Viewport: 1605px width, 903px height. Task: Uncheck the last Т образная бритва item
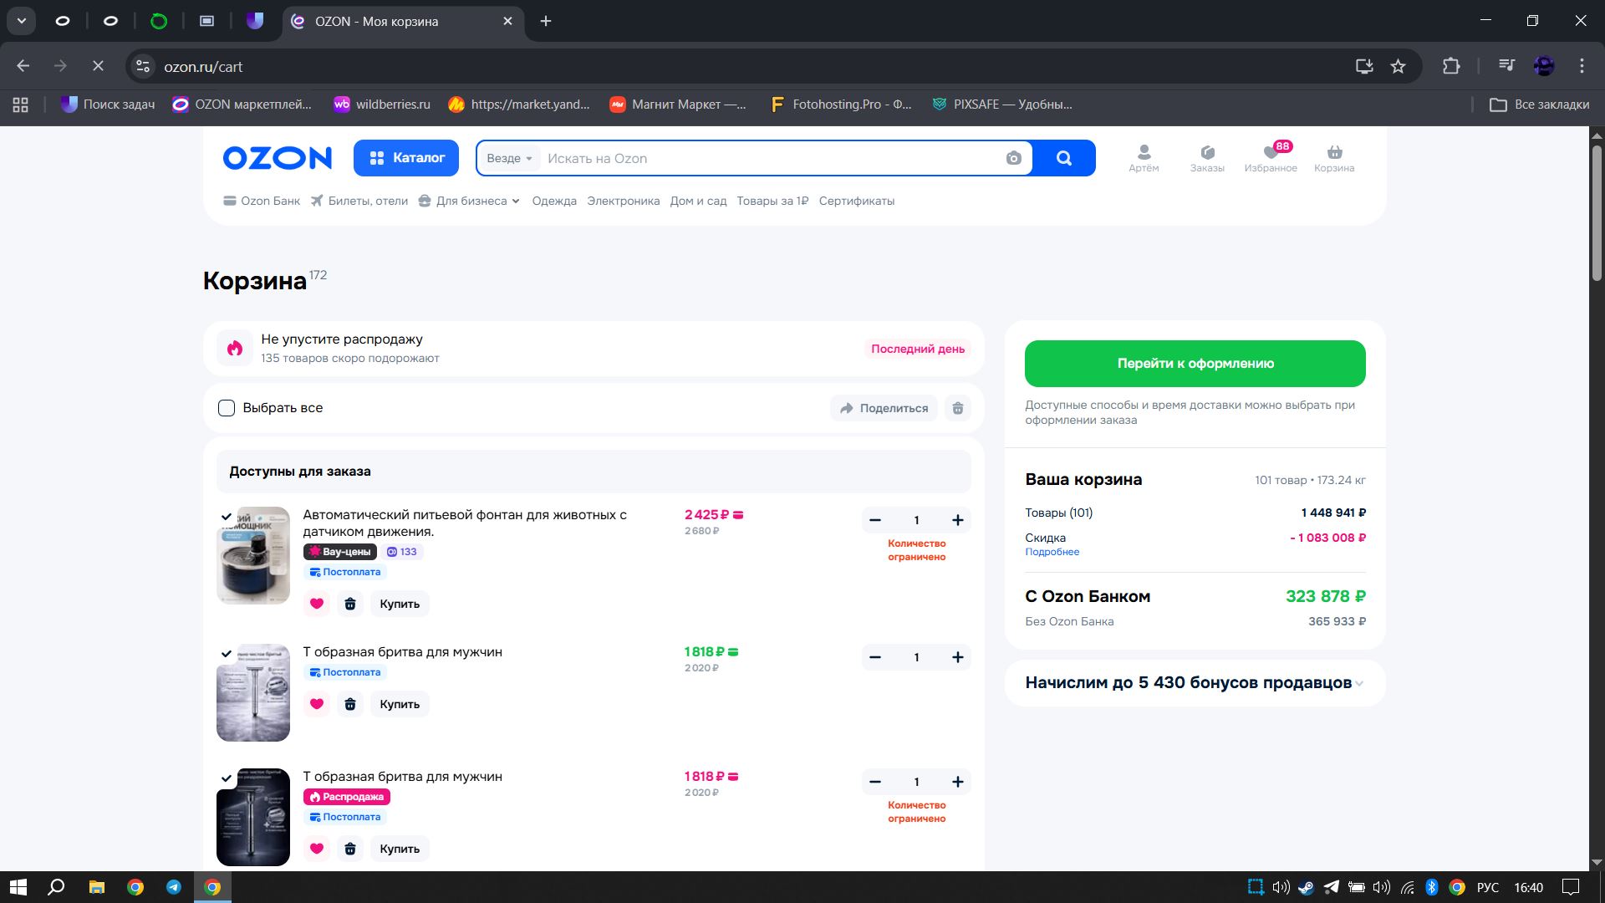click(227, 778)
